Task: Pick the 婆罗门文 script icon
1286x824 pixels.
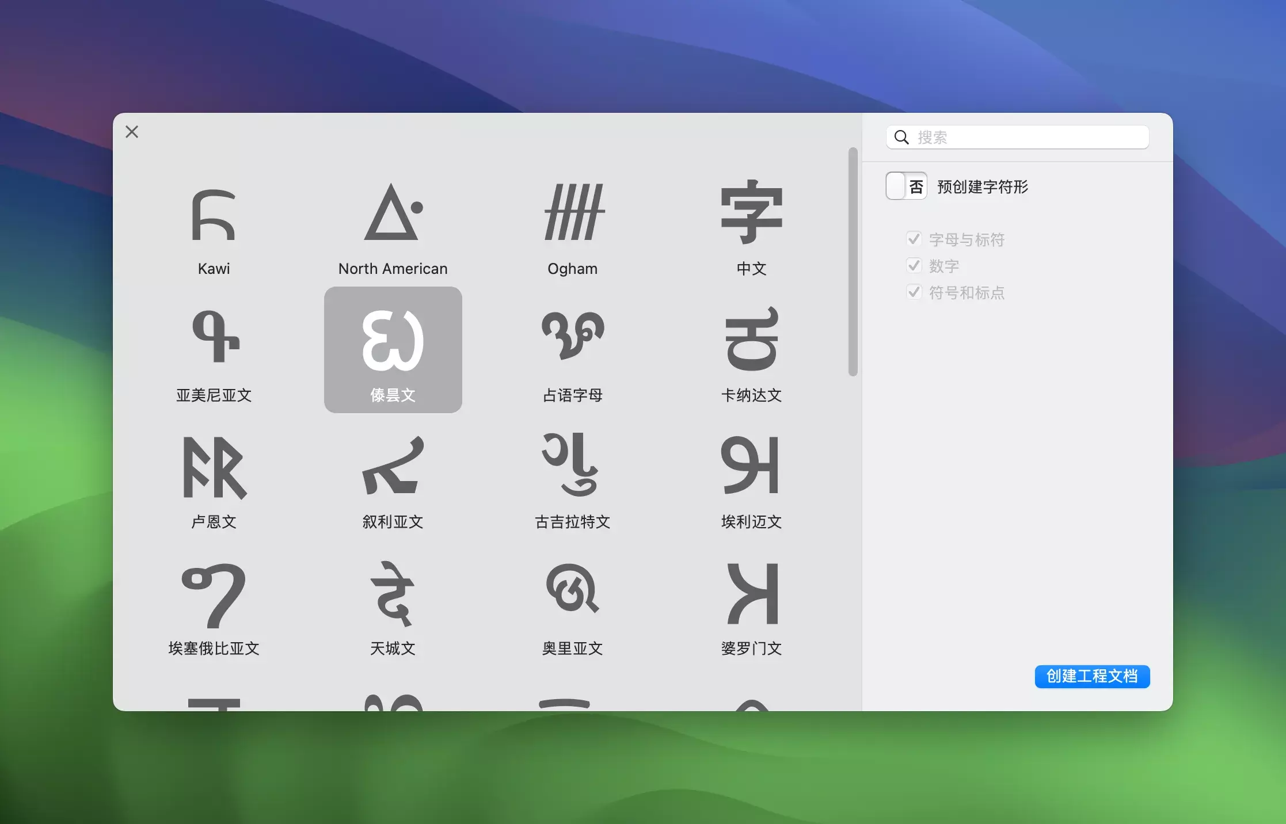Action: [x=751, y=594]
